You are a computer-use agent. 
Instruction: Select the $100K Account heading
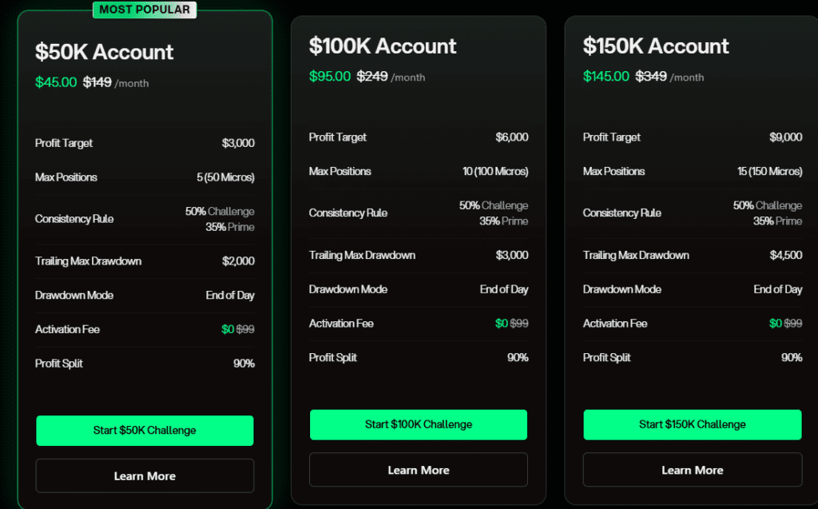382,46
